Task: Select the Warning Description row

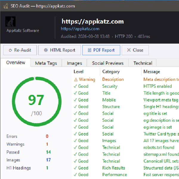Action: [x=126, y=79]
